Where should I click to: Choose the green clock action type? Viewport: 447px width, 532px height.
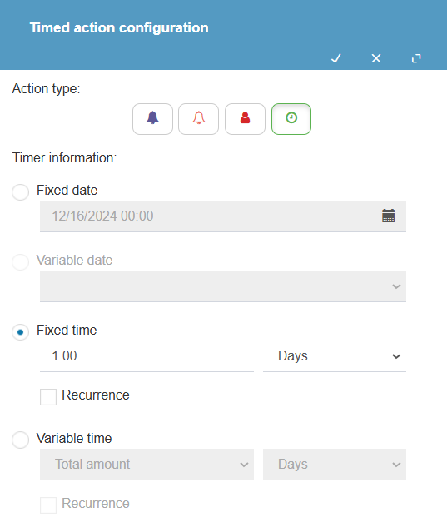[291, 119]
